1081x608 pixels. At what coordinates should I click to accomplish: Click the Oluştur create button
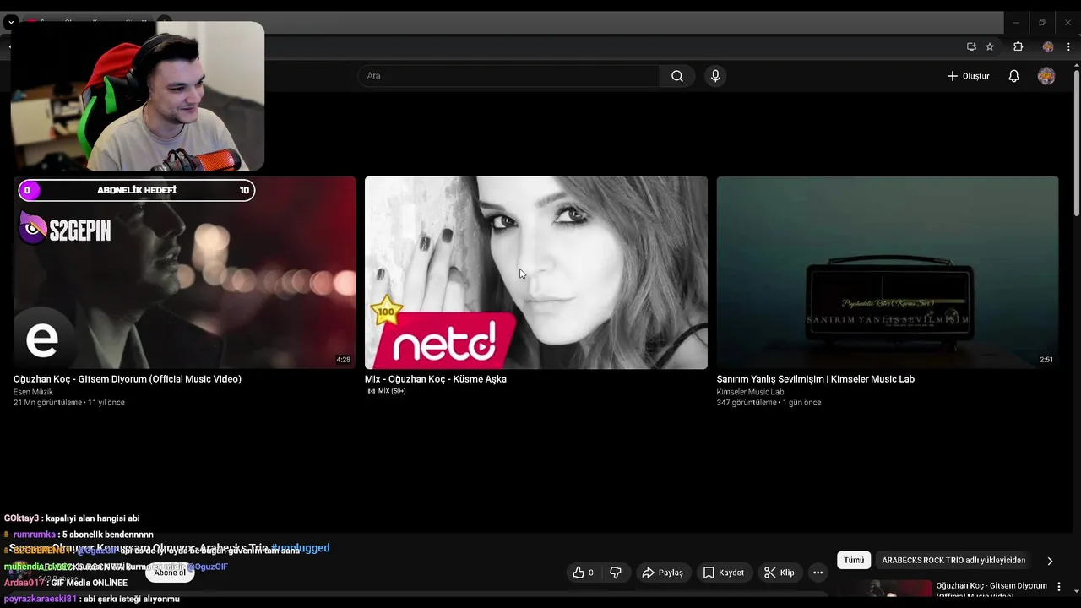[x=968, y=76]
